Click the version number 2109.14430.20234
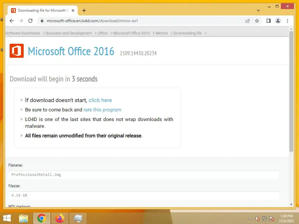299x224 pixels. [138, 53]
